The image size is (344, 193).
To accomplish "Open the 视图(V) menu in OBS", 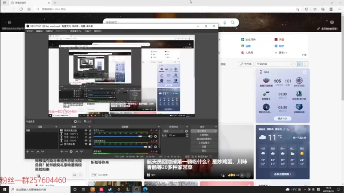I will pos(49,31).
